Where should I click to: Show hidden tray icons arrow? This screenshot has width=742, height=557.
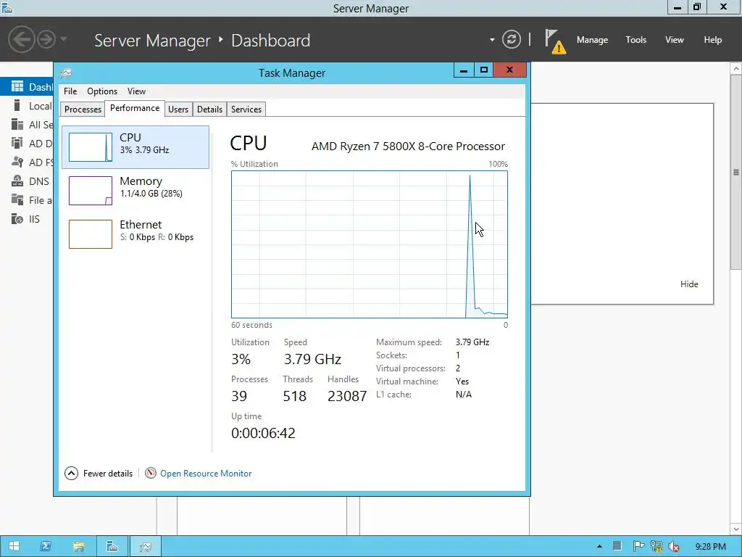[599, 547]
